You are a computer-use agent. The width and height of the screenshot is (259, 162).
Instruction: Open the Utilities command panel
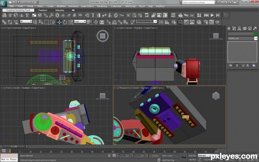(x=255, y=29)
